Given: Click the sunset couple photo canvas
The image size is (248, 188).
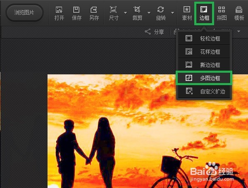Looking at the screenshot, I should point(148,131).
